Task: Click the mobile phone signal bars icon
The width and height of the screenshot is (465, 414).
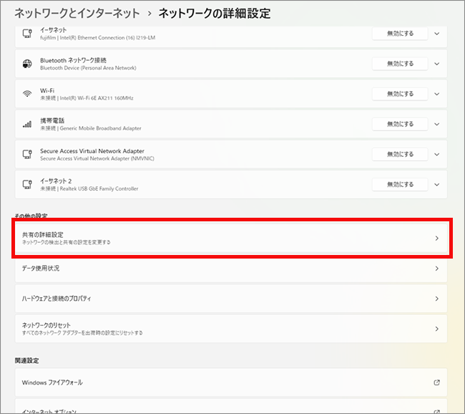Action: tap(27, 124)
